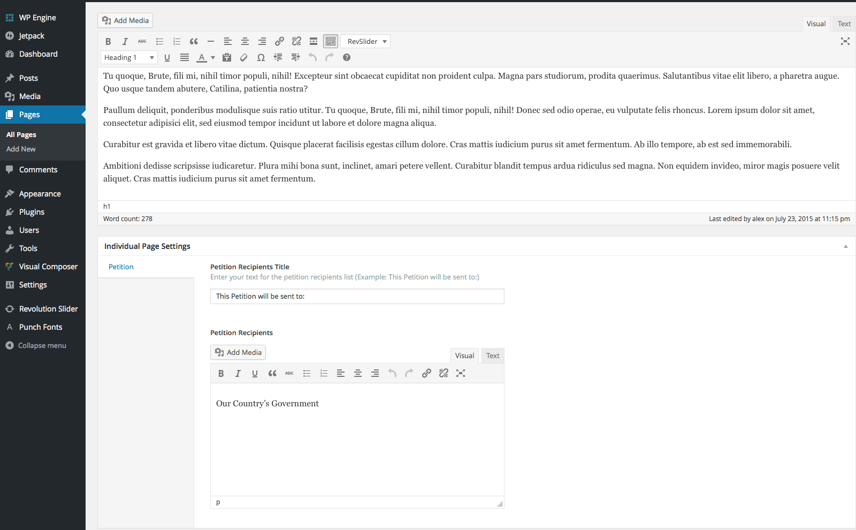Center align text in Petition Recipients editor

(x=358, y=373)
